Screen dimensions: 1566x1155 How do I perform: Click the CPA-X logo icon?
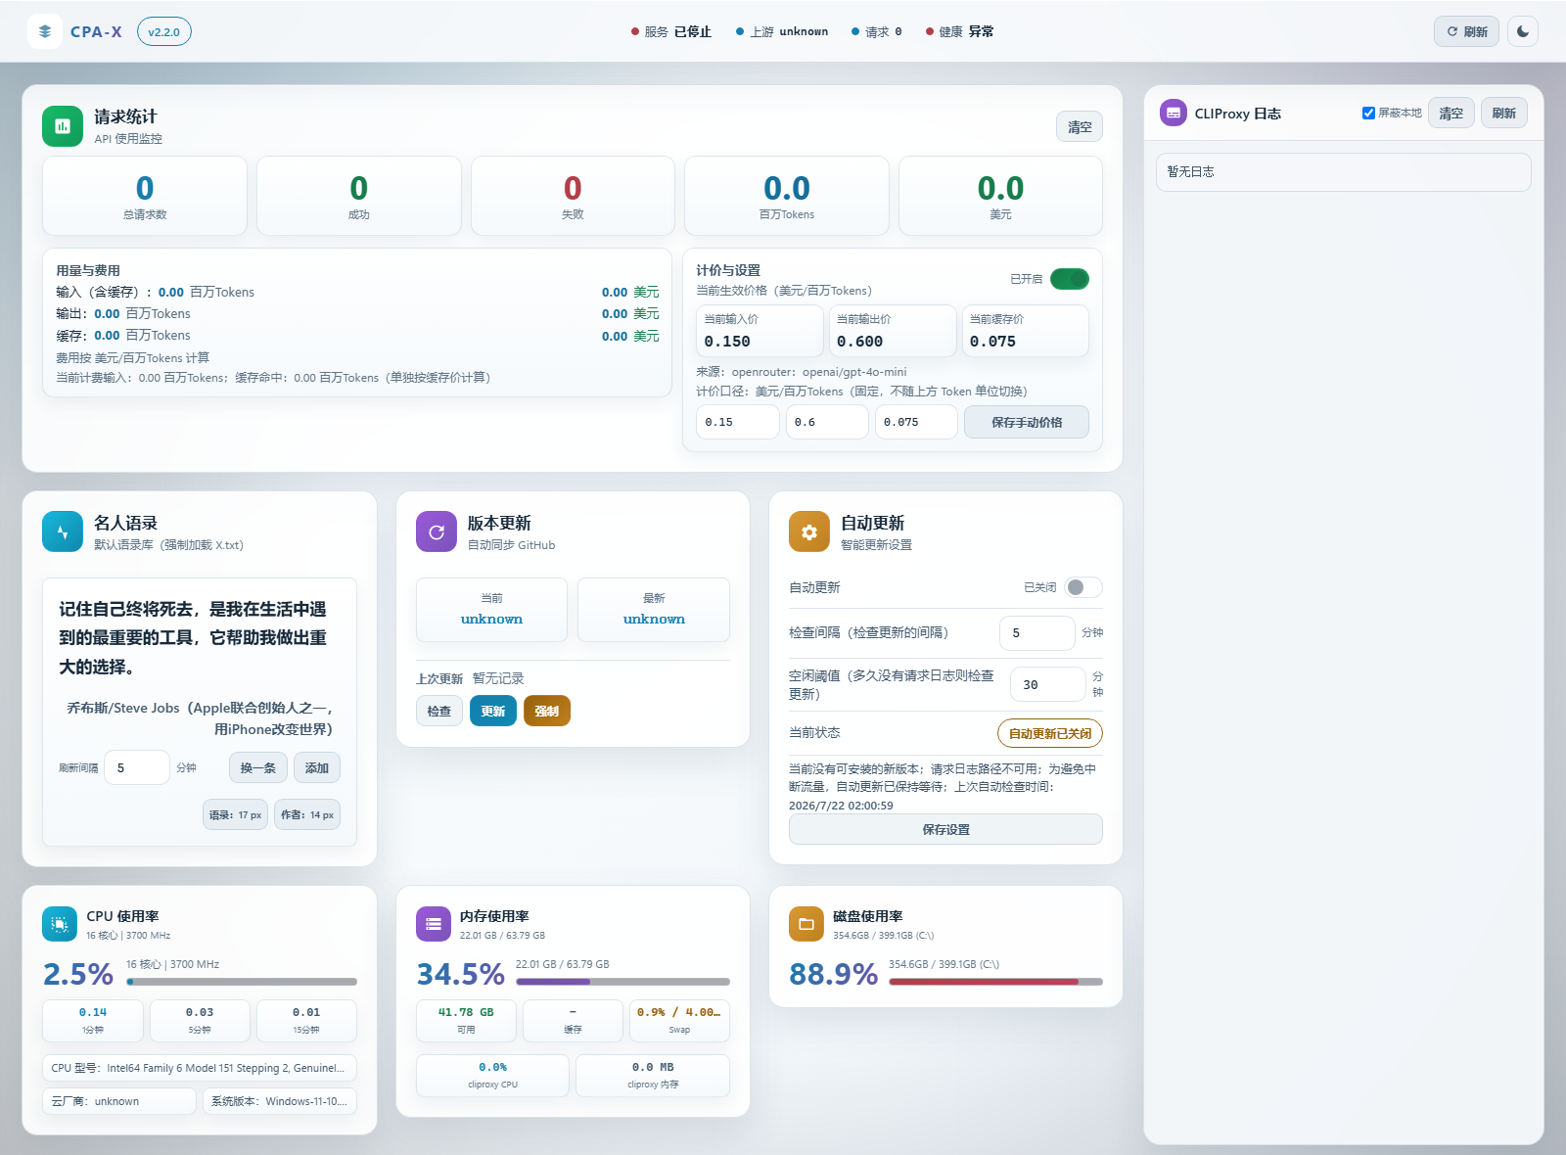45,31
